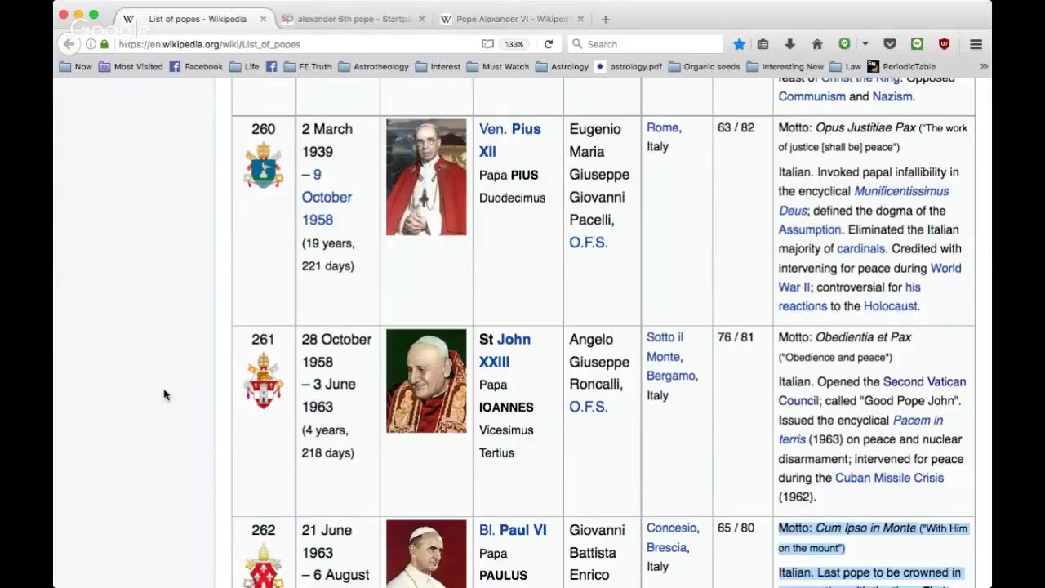1045x588 pixels.
Task: Open the Now bookmarks folder
Action: (x=76, y=67)
